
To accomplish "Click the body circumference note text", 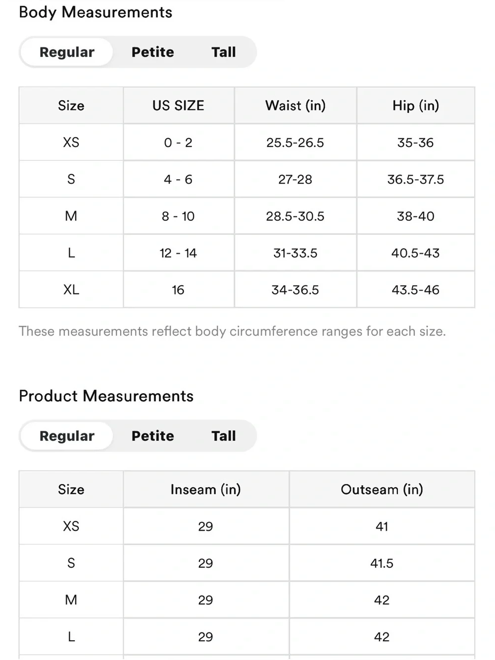I will click(x=232, y=331).
